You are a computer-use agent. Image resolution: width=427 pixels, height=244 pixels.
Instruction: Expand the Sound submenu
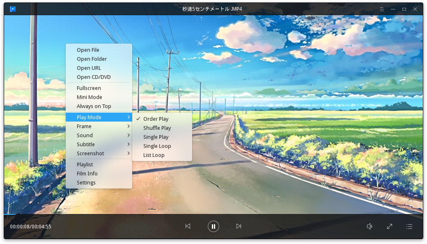point(99,135)
